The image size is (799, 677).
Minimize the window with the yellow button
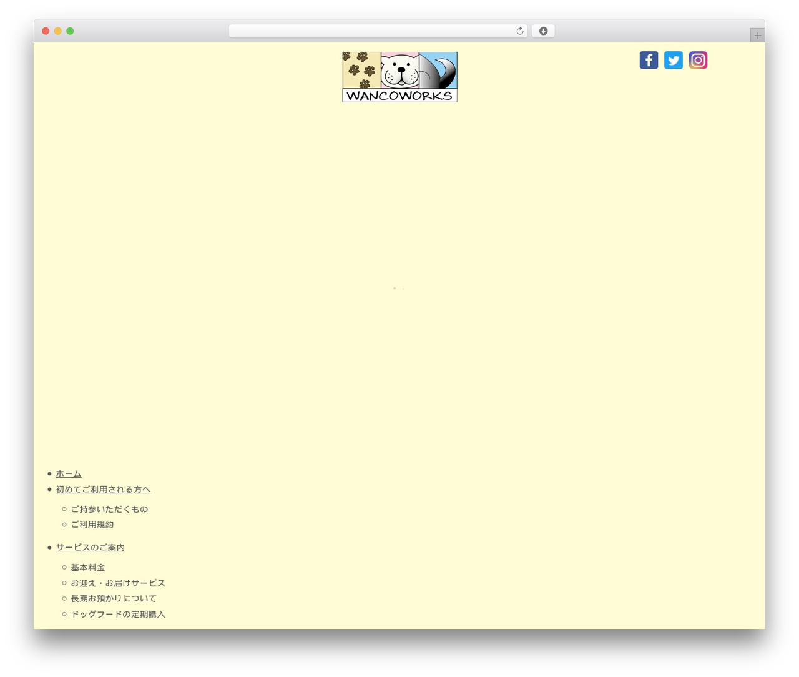tap(57, 31)
